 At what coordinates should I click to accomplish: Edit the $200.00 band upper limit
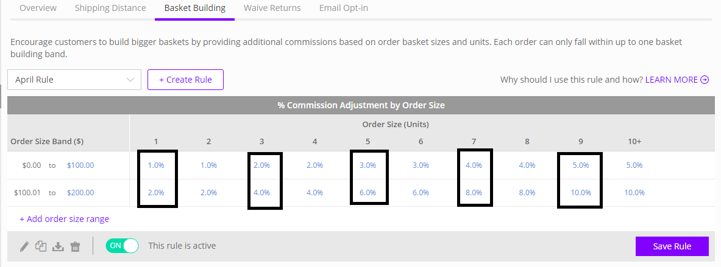click(x=80, y=193)
